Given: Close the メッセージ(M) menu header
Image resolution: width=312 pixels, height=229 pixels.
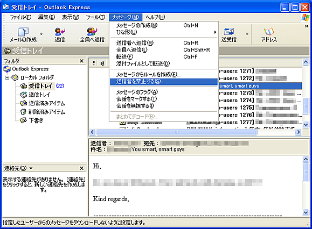Looking at the screenshot, I should [126, 17].
